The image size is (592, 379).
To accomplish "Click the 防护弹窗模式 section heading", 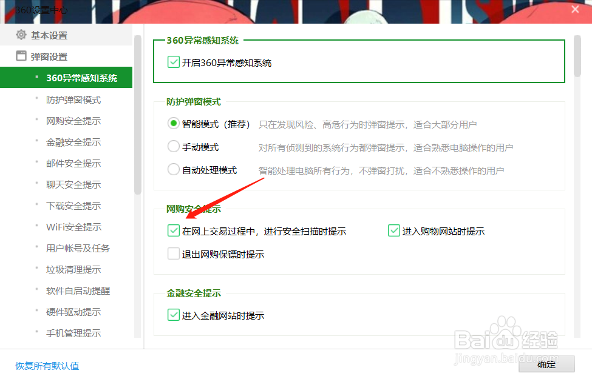I will [x=194, y=101].
